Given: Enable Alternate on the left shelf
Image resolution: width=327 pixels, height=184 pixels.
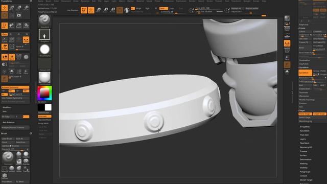Looking at the screenshot, I should click(x=44, y=116).
